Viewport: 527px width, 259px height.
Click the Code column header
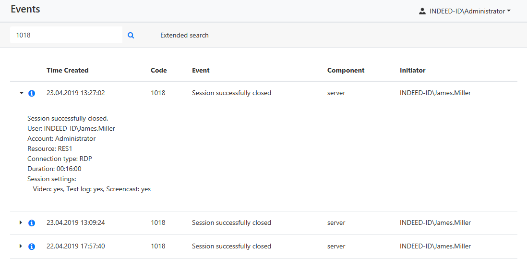(158, 70)
